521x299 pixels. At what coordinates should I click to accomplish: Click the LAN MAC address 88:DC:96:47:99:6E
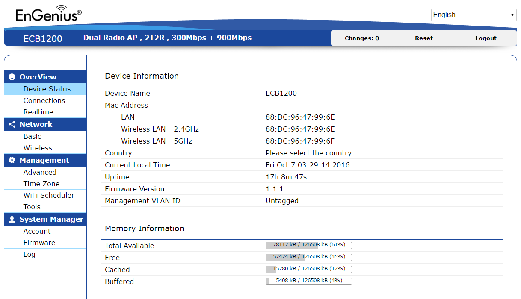click(x=300, y=117)
